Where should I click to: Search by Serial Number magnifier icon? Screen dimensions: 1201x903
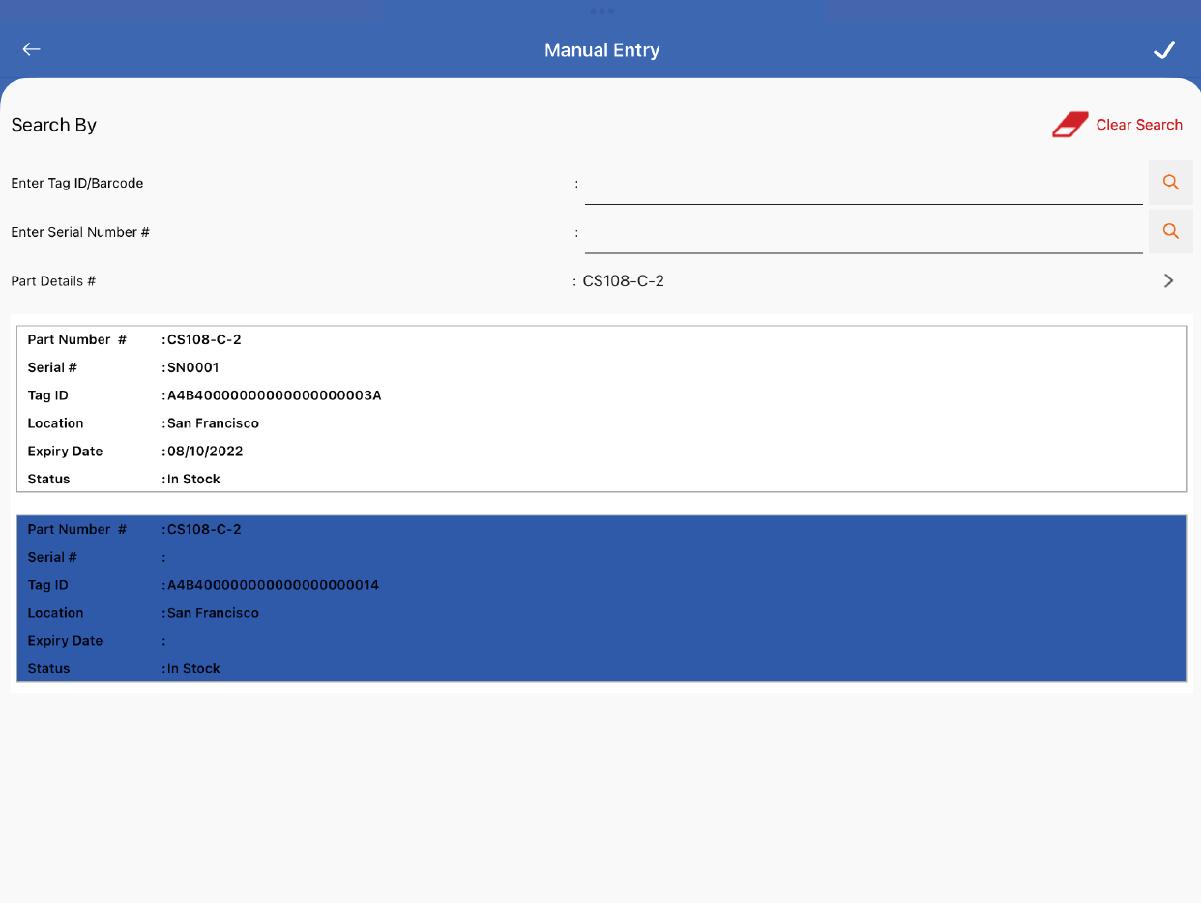(1170, 231)
